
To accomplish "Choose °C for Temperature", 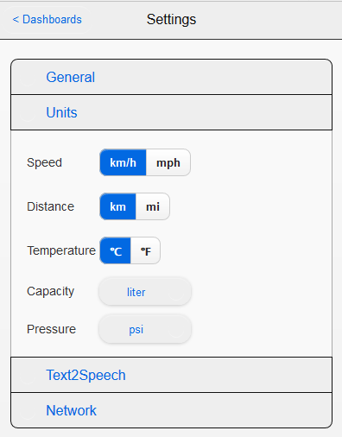I will coord(115,250).
